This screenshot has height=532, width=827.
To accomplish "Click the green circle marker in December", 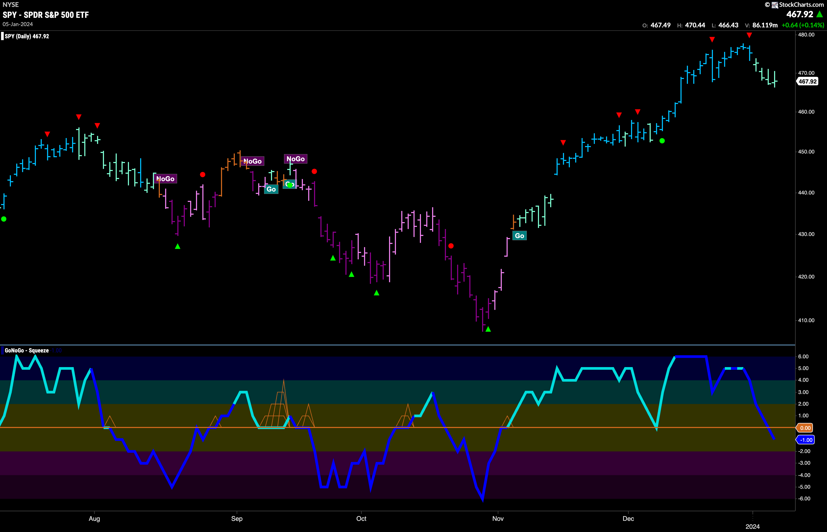I will coord(662,141).
